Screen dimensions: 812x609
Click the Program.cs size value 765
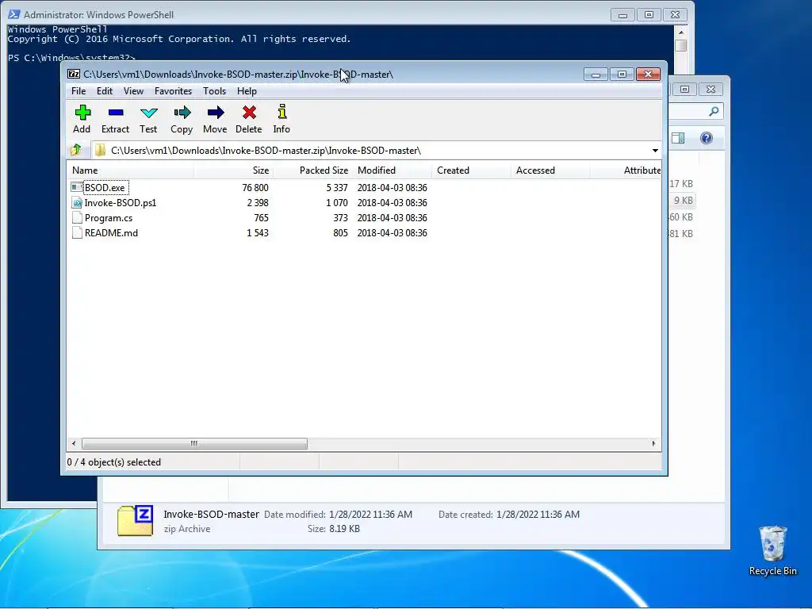point(261,217)
